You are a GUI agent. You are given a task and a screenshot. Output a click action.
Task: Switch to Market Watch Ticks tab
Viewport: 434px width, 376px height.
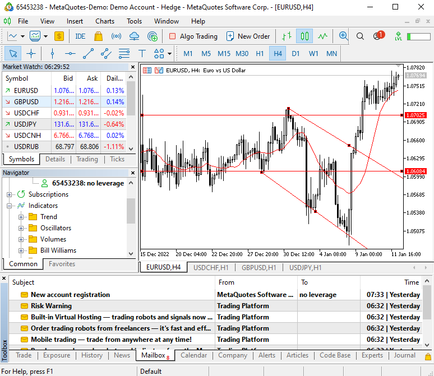117,159
